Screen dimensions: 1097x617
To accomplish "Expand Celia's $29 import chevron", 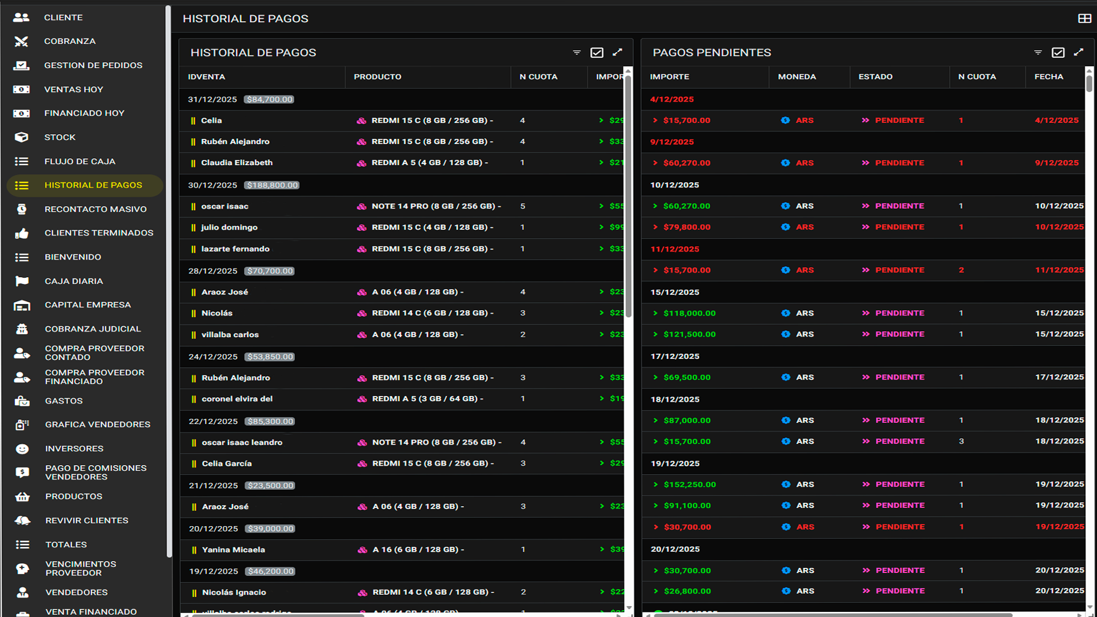I will [601, 121].
